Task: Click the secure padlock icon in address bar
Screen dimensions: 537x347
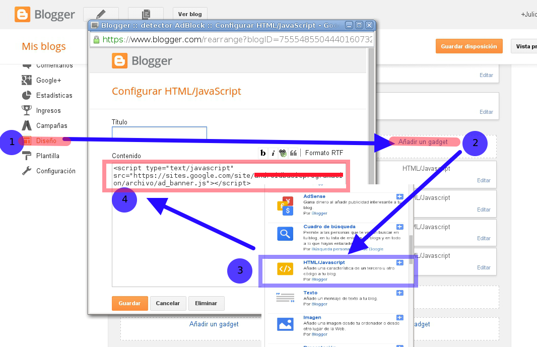Action: pos(96,39)
